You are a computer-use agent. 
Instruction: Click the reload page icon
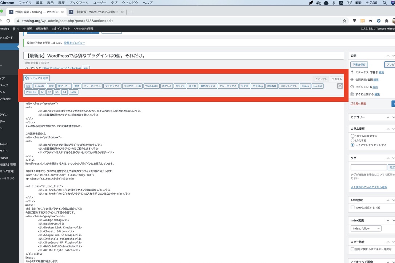[x=8, y=21]
